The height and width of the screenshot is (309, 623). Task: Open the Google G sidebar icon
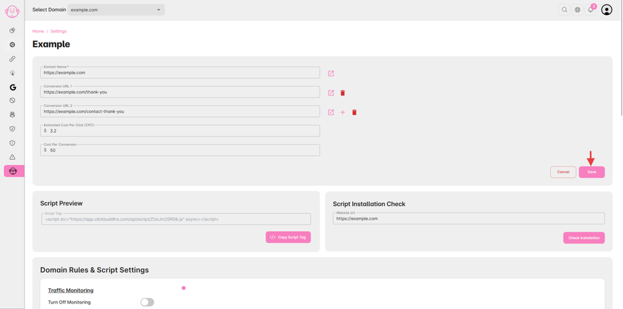point(13,87)
